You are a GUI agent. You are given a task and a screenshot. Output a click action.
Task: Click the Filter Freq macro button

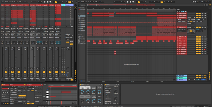click(x=82, y=88)
